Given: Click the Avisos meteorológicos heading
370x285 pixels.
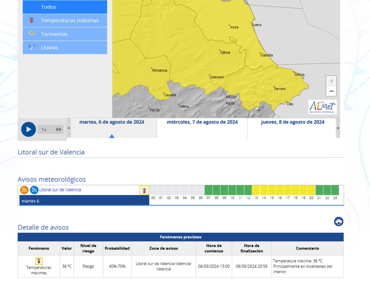Looking at the screenshot, I should (52, 179).
